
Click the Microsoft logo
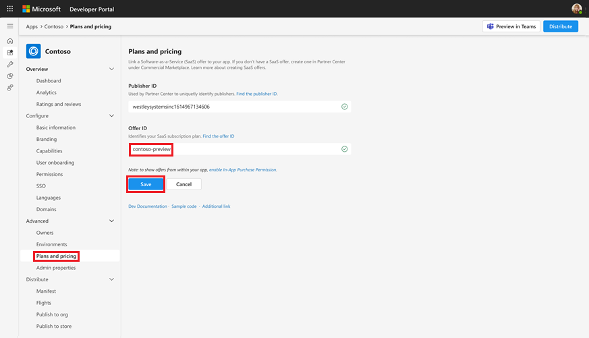tap(41, 9)
